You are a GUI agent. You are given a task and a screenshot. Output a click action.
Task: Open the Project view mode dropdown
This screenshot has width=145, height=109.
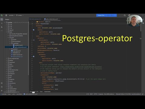tap(8, 19)
